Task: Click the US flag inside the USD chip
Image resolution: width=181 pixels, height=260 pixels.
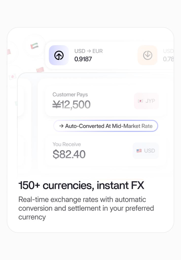Action: point(139,151)
